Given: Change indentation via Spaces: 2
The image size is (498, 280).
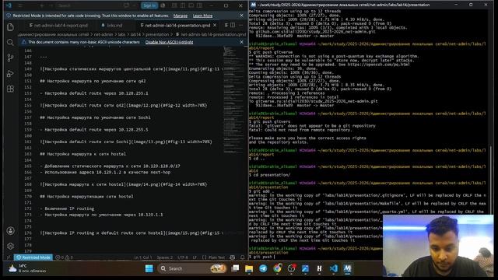Looking at the screenshot, I should 165,257.
